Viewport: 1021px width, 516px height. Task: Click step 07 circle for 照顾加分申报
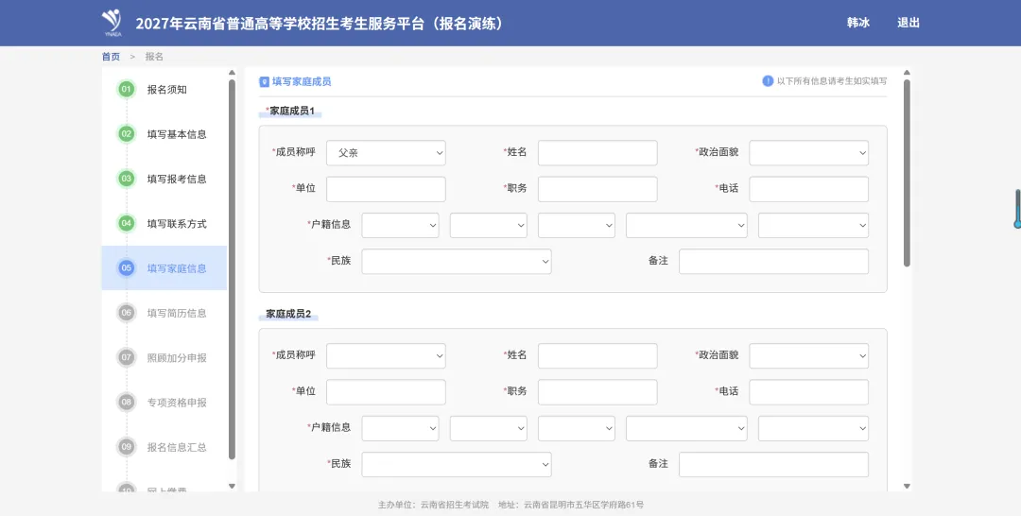127,357
